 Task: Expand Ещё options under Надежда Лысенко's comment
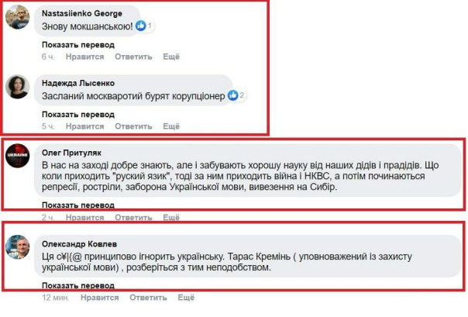[171, 126]
